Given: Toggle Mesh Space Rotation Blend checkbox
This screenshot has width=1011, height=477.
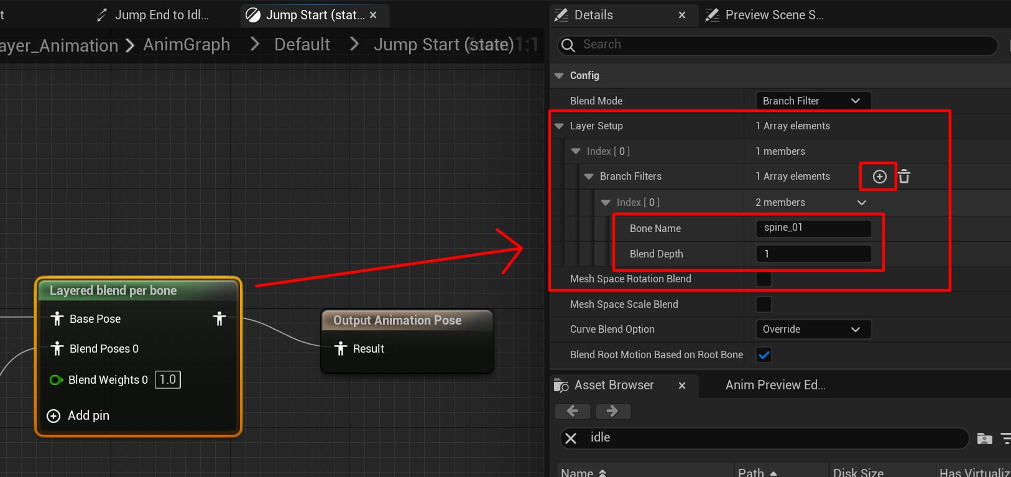Looking at the screenshot, I should (764, 279).
